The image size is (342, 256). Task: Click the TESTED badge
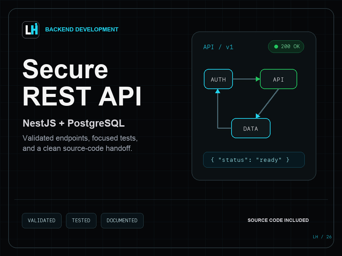81,221
